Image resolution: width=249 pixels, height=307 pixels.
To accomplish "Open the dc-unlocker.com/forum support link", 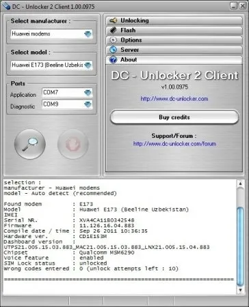I will [174, 144].
